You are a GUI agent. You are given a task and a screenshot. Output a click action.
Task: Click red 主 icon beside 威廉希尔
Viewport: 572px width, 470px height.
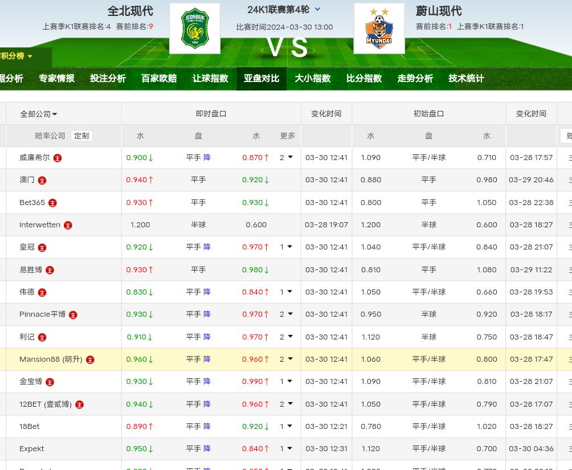58,158
